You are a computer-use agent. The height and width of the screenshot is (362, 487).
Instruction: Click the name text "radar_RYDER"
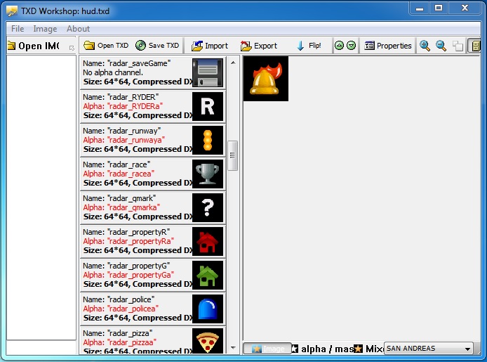[x=133, y=97]
